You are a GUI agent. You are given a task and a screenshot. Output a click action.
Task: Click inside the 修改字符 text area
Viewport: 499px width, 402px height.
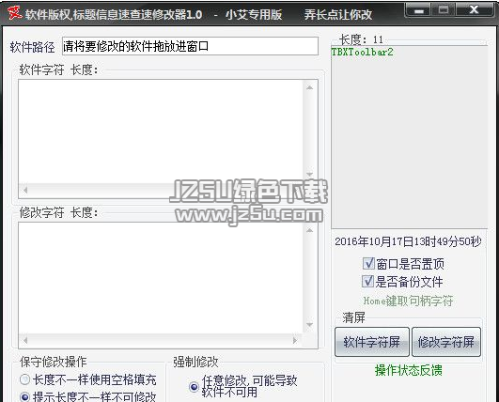pyautogui.click(x=161, y=277)
